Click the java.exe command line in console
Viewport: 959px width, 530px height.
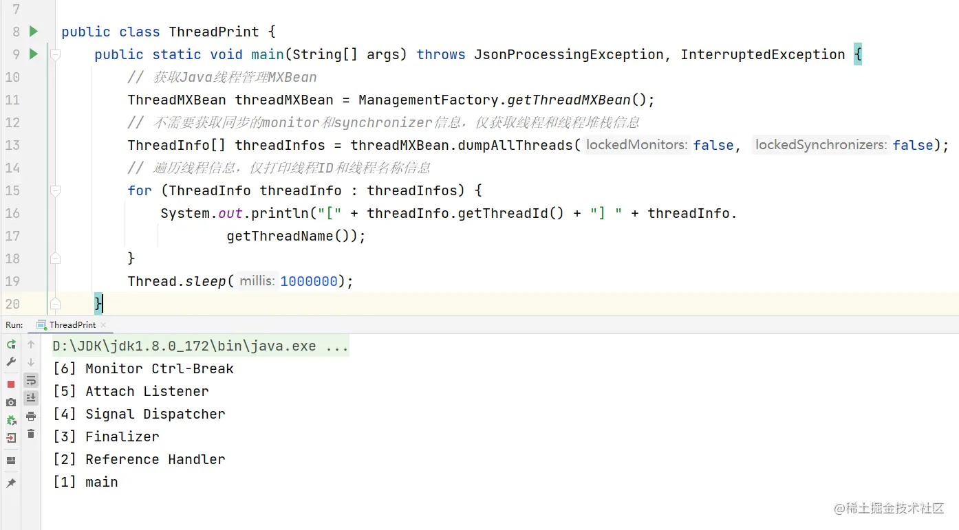coord(200,346)
